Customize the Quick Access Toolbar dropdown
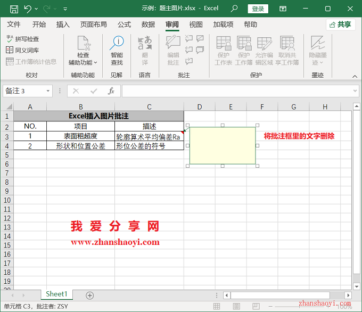 (x=65, y=9)
